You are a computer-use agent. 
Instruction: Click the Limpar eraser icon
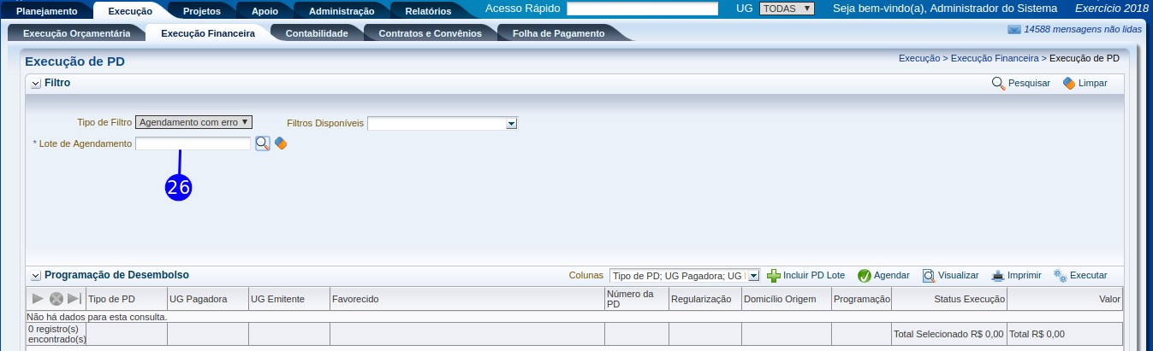[x=1069, y=84]
